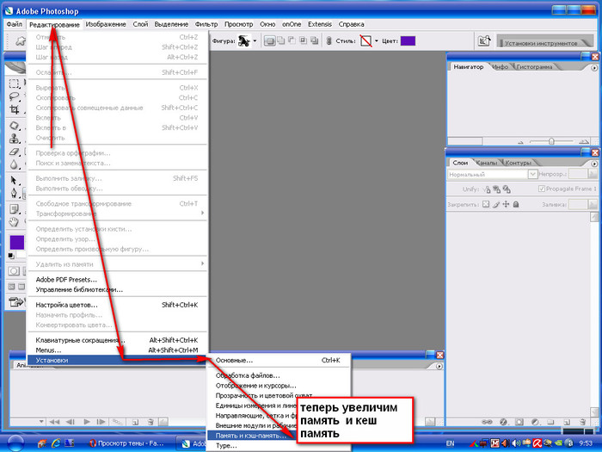Viewport: 602px width, 452px height.
Task: Click the play animation button
Action: (87, 422)
